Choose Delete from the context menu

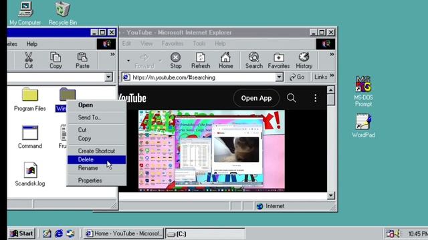[96, 159]
